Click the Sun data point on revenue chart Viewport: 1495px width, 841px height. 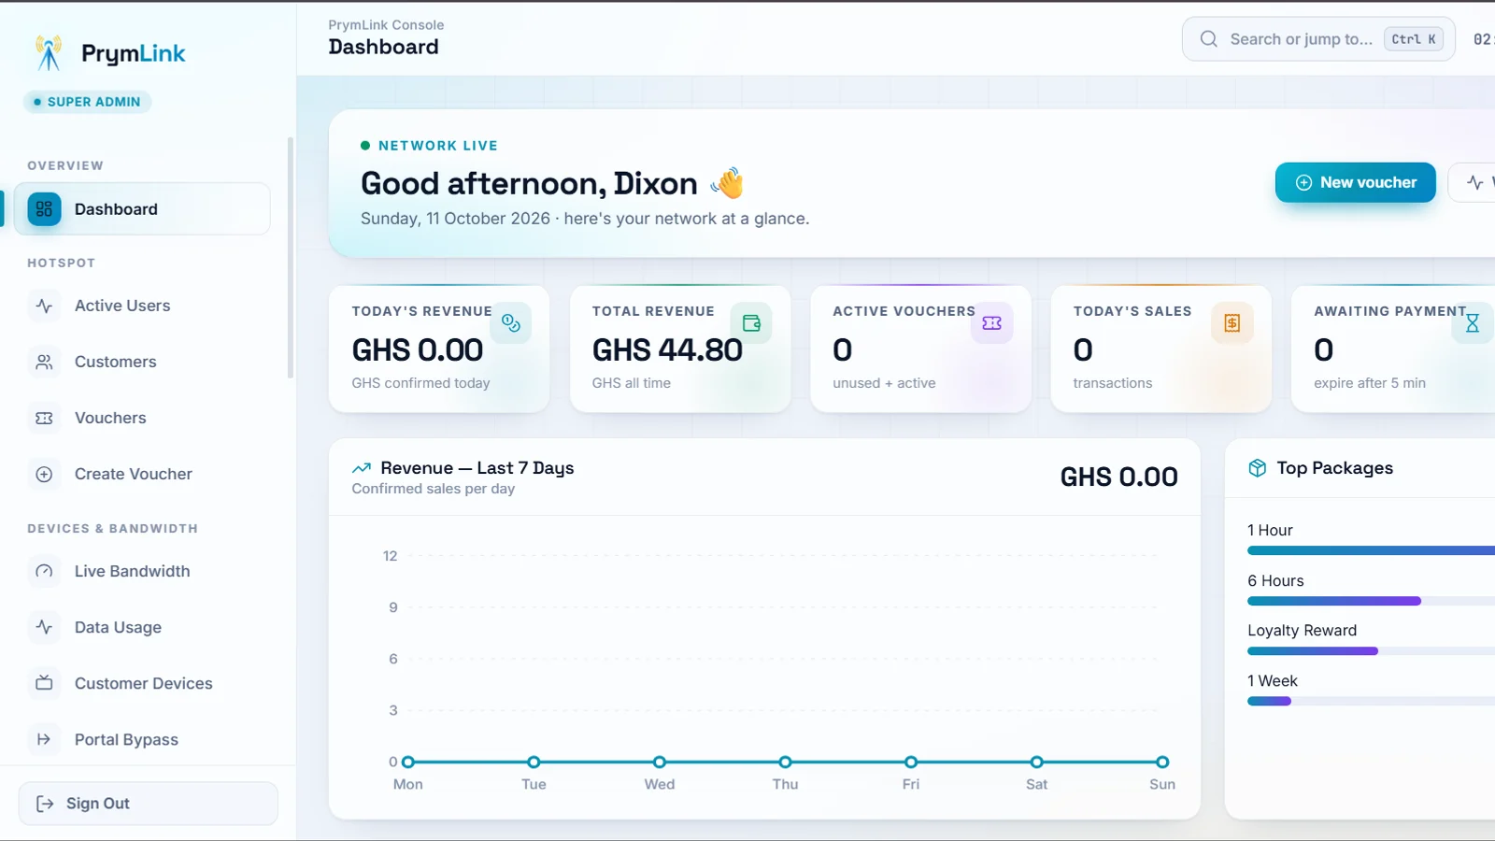[1162, 762]
